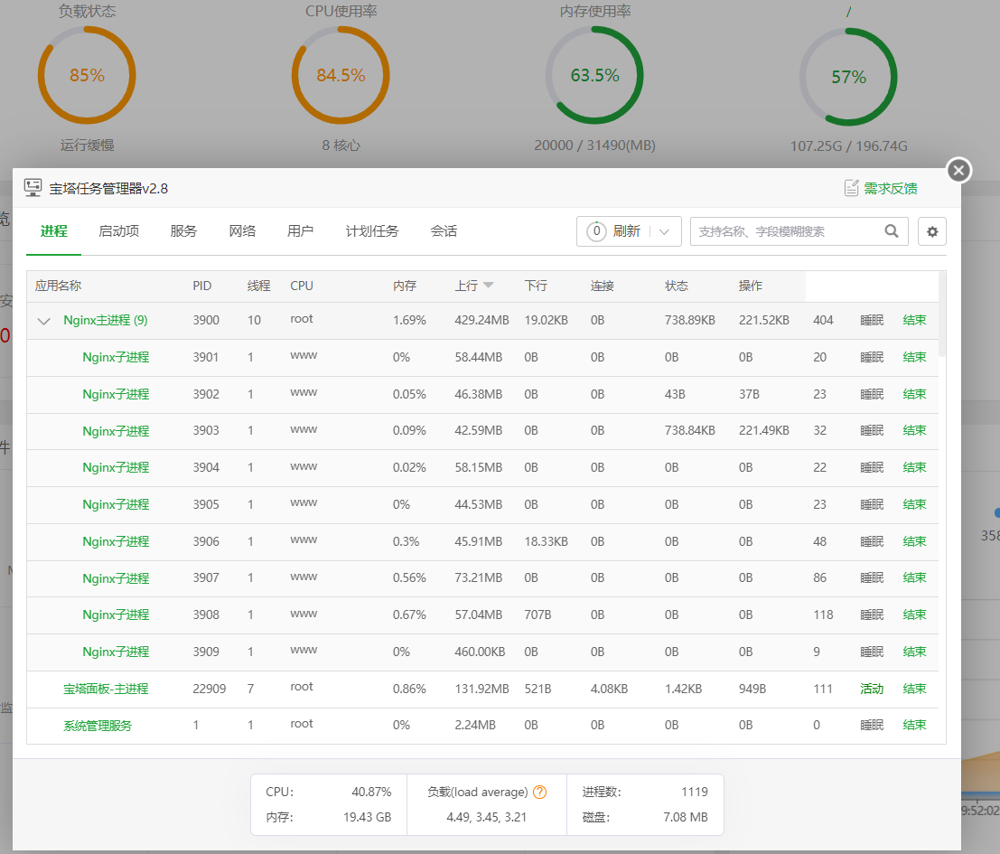This screenshot has height=854, width=1000.
Task: Open the Nginx子进程 name with PID 3906
Action: pyautogui.click(x=116, y=541)
